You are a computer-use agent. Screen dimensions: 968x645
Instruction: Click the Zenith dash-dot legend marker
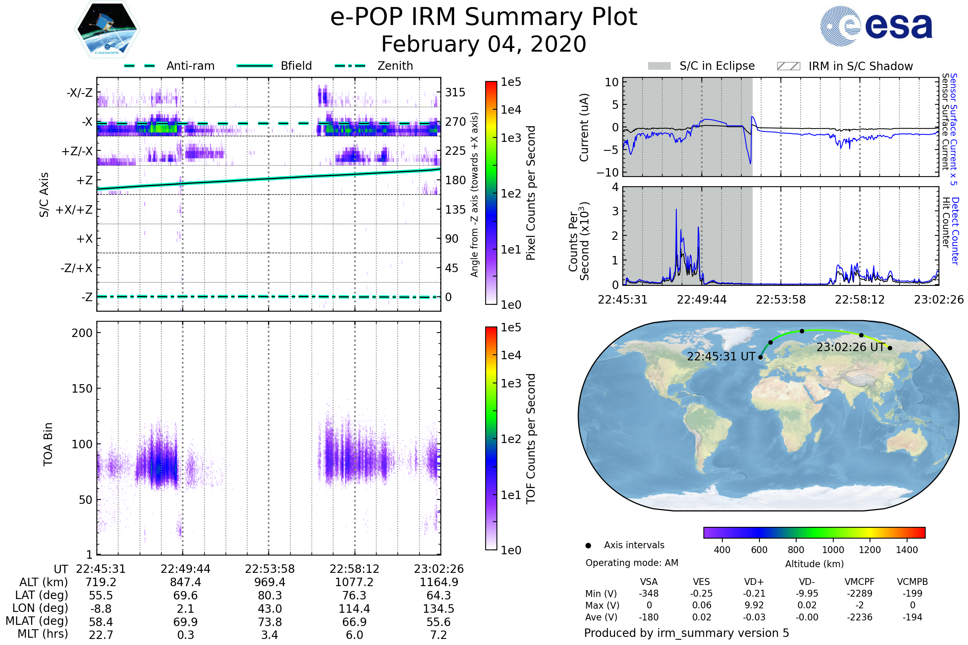tap(350, 66)
